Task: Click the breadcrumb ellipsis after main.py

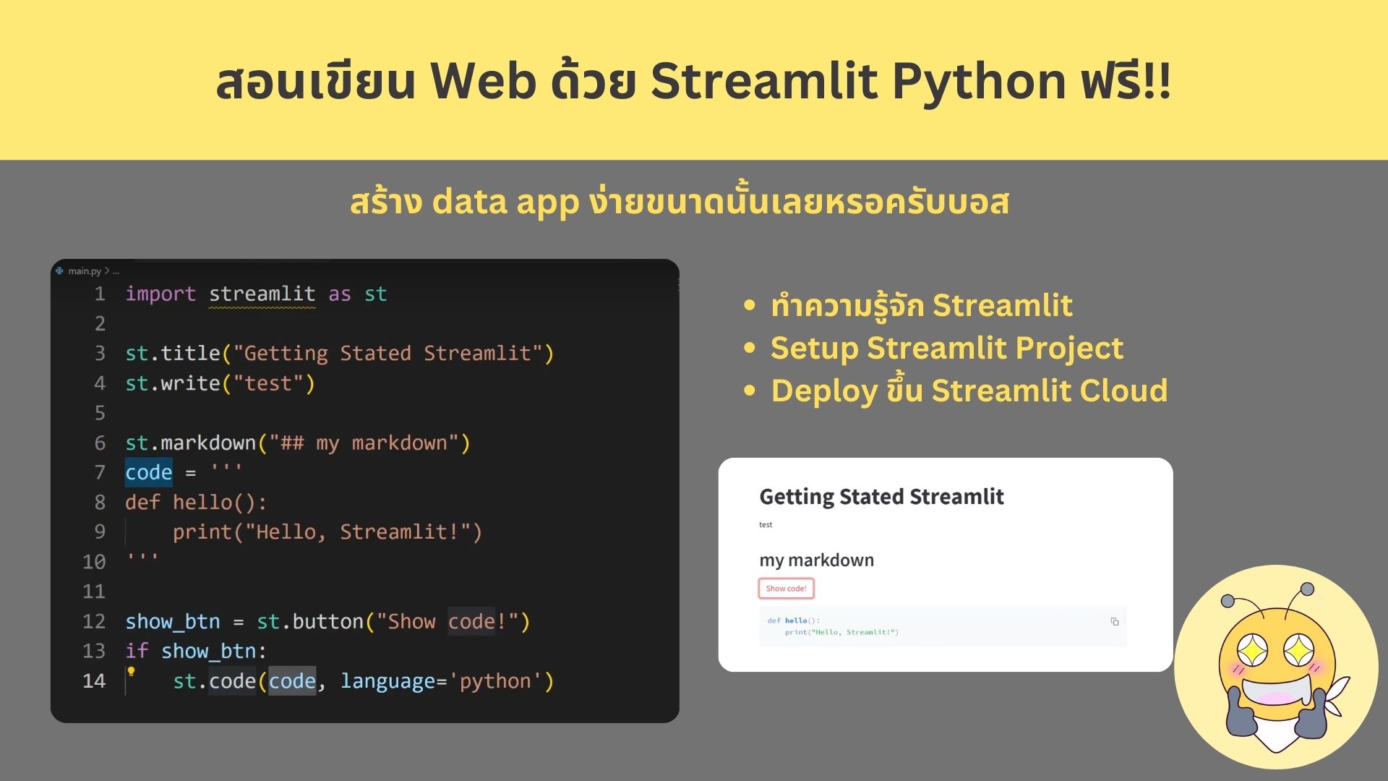Action: (x=116, y=271)
